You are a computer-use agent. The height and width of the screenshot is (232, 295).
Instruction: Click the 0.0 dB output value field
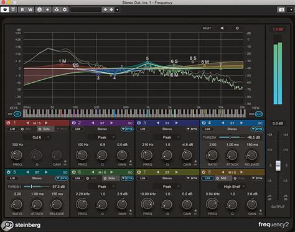click(278, 124)
